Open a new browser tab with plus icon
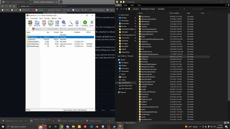 [61, 2]
